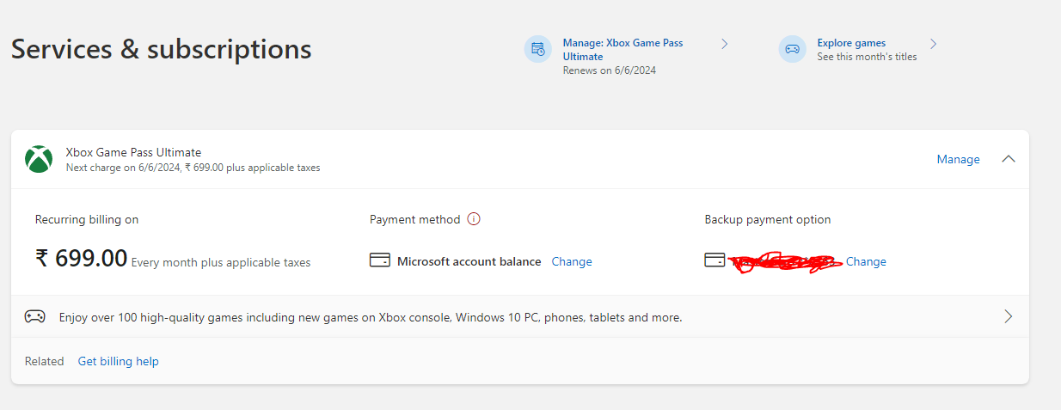Click the Xbox Game Pass Ultimate subscription title

coord(133,152)
